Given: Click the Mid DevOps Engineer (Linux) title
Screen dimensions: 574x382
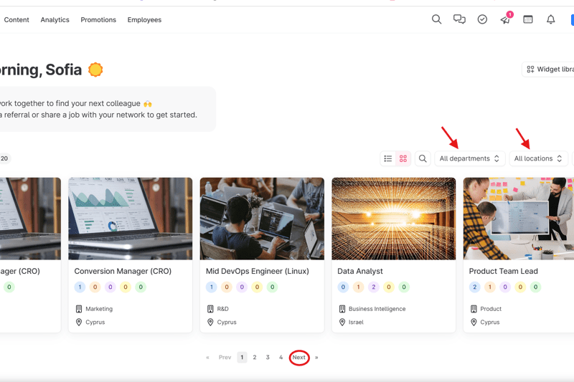Looking at the screenshot, I should (x=258, y=271).
